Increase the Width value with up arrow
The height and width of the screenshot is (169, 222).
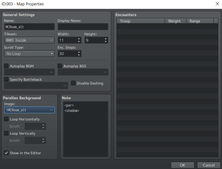click(79, 39)
